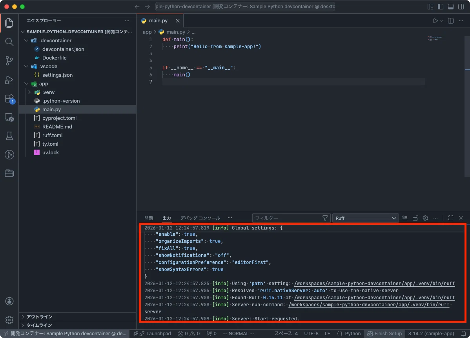Open output log level settings gear
This screenshot has height=338, width=470.
point(425,218)
